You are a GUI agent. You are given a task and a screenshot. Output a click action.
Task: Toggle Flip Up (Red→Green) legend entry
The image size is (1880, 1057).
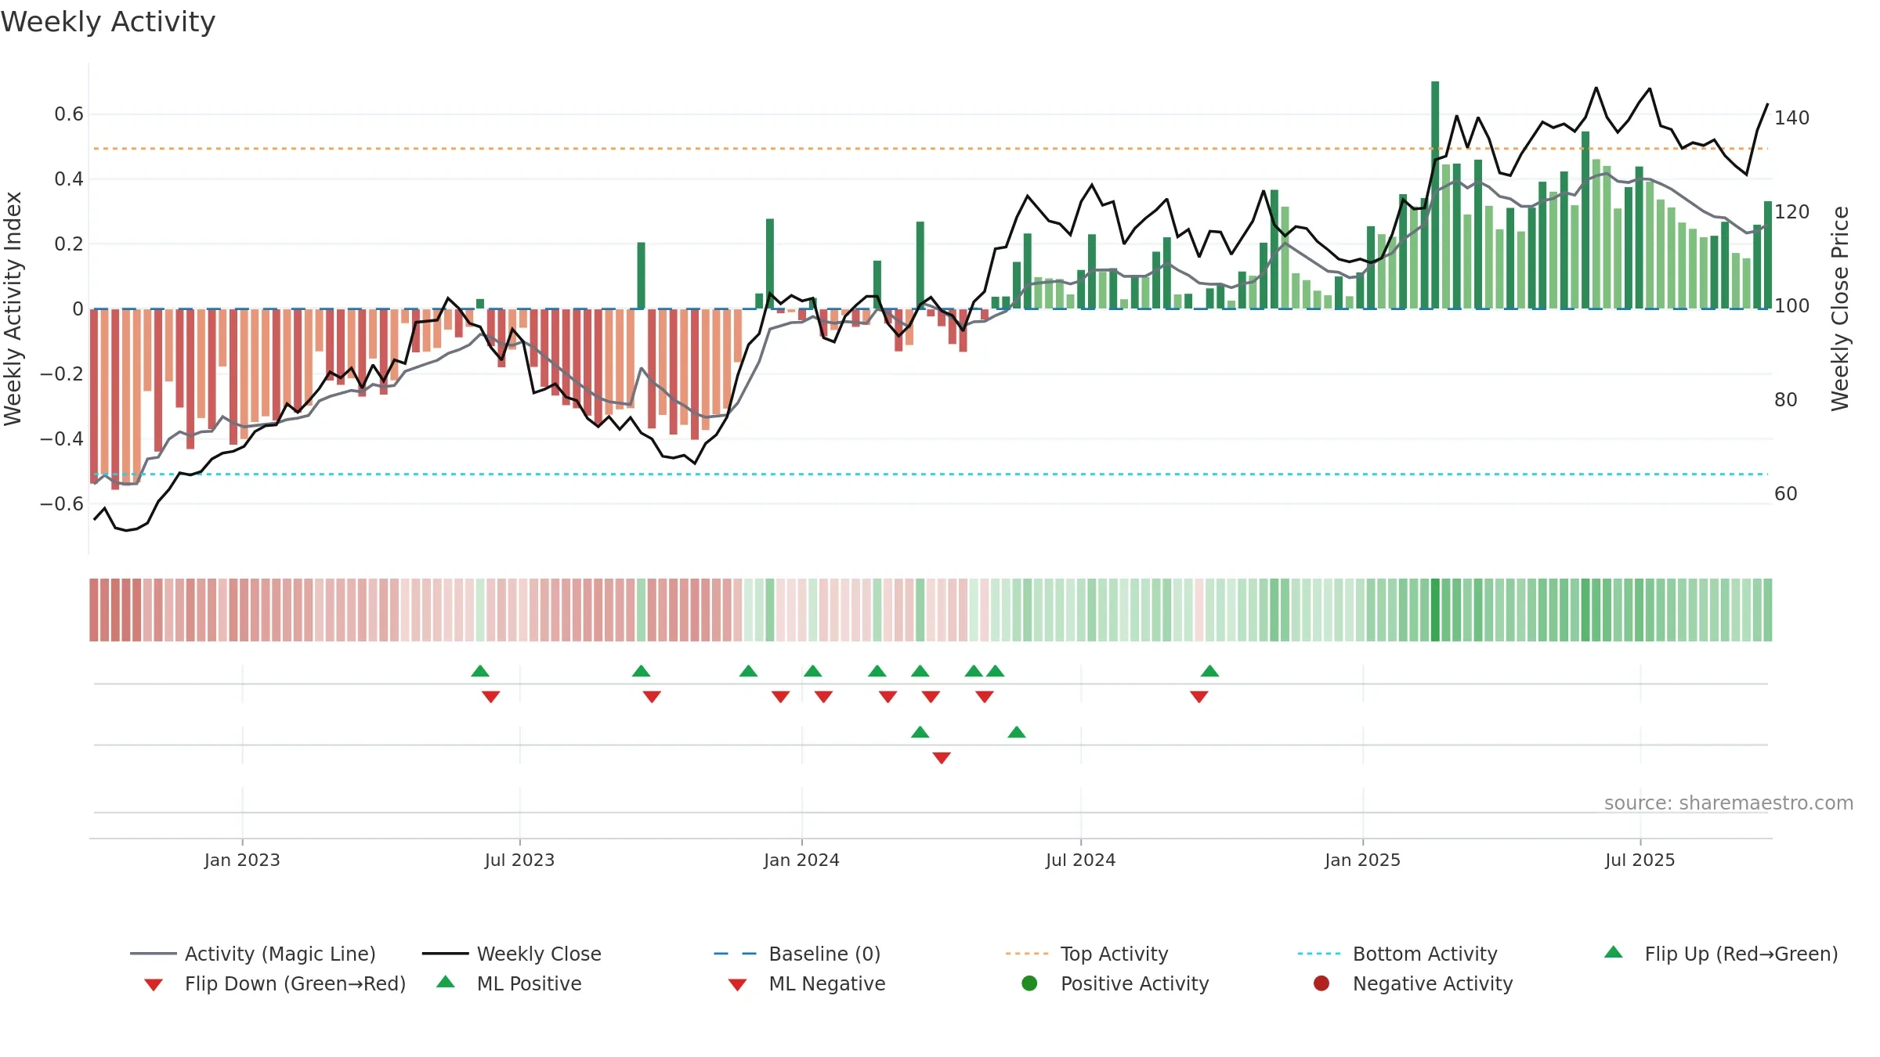(1721, 954)
